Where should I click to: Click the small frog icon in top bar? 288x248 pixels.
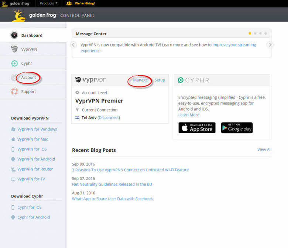(x=4, y=4)
